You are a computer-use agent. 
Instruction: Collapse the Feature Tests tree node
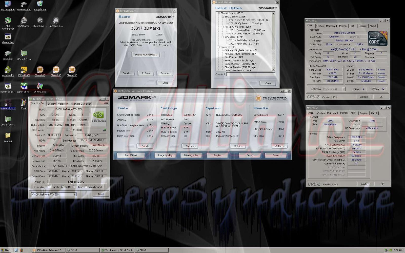pyautogui.click(x=219, y=47)
